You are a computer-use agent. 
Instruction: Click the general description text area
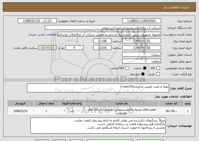point(98,88)
